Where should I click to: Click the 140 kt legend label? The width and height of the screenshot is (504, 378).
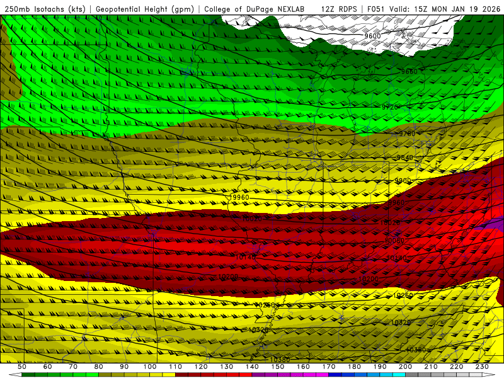pyautogui.click(x=253, y=367)
